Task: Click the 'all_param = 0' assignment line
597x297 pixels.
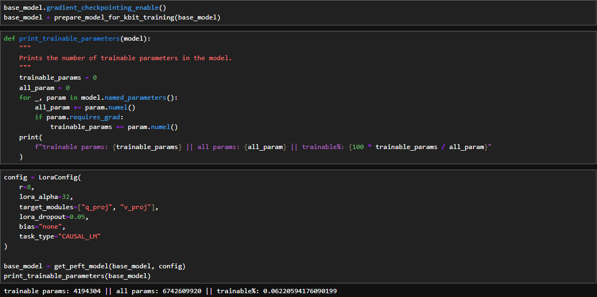Action: click(x=44, y=87)
